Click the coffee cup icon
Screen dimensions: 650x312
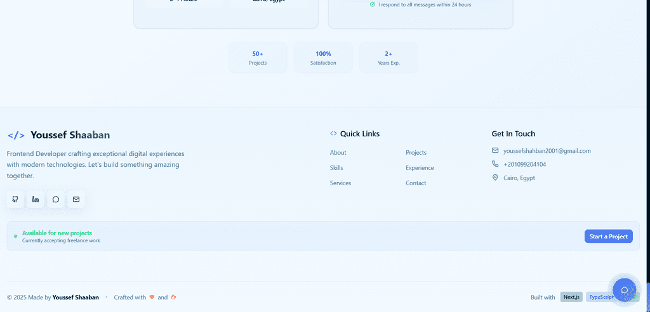point(173,297)
